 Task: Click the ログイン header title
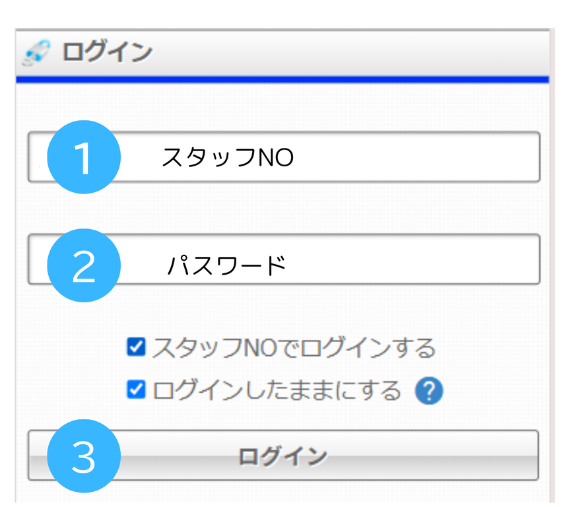(x=107, y=52)
